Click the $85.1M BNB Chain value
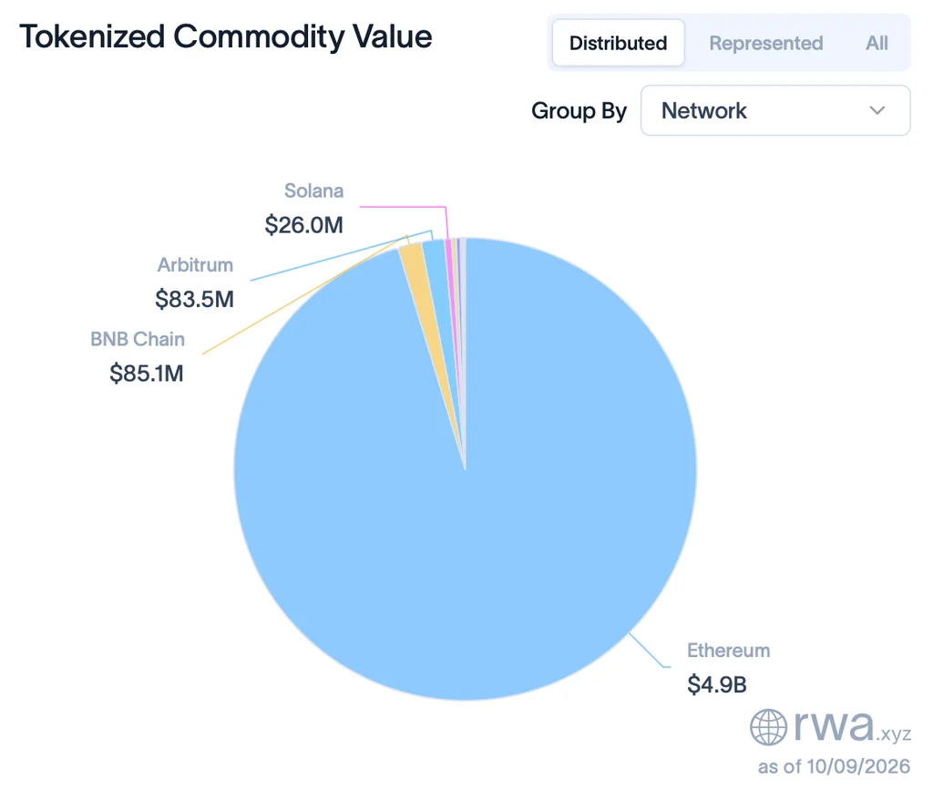Screen dimensions: 933x790 pos(147,373)
